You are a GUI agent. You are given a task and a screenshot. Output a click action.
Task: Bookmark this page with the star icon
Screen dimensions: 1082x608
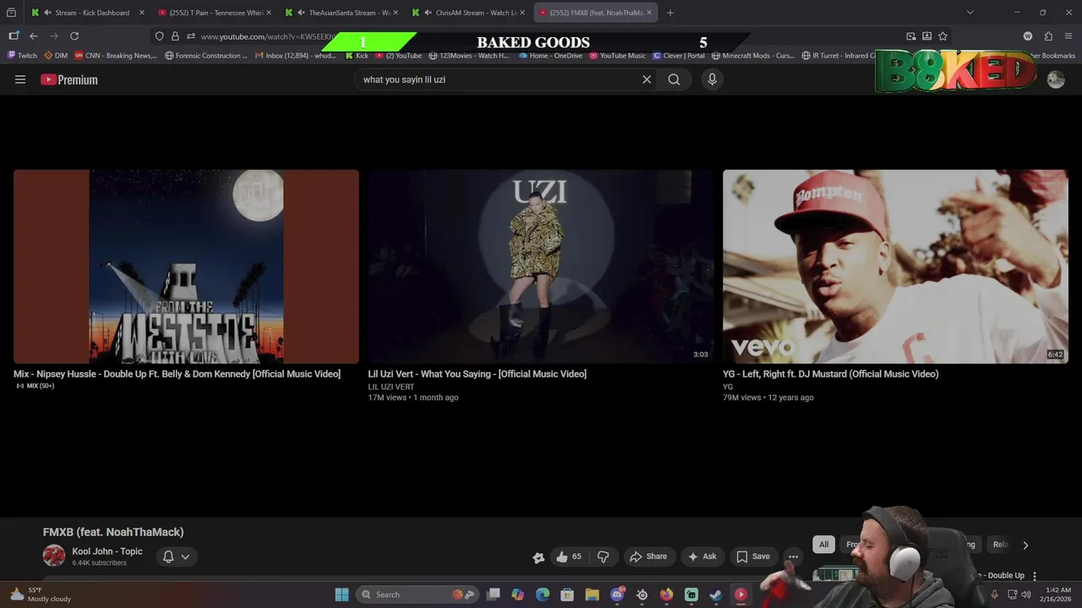(943, 36)
